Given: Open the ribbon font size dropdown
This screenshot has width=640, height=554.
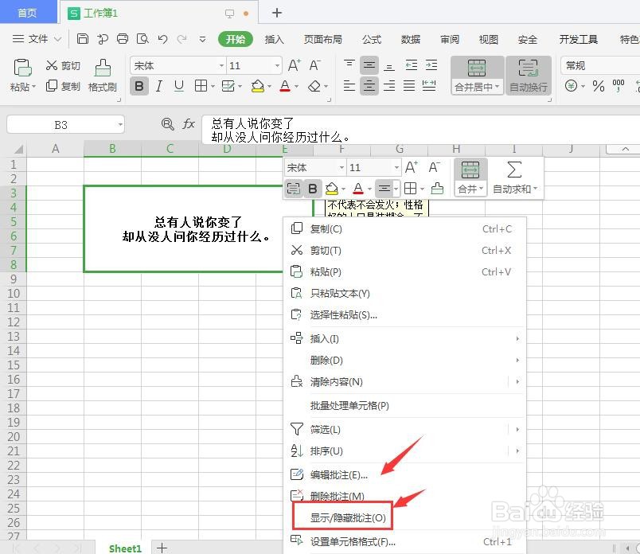Looking at the screenshot, I should [277, 66].
